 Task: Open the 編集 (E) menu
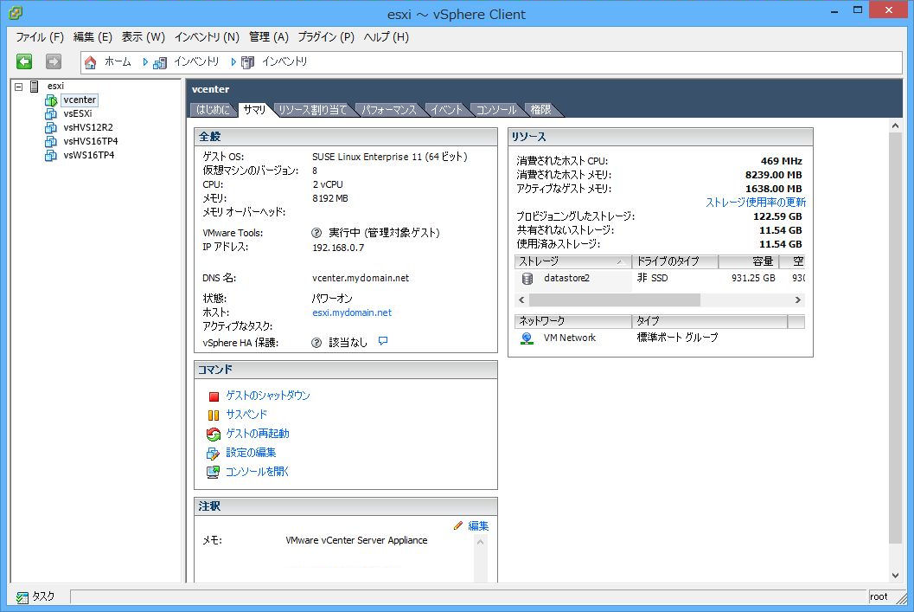point(93,37)
